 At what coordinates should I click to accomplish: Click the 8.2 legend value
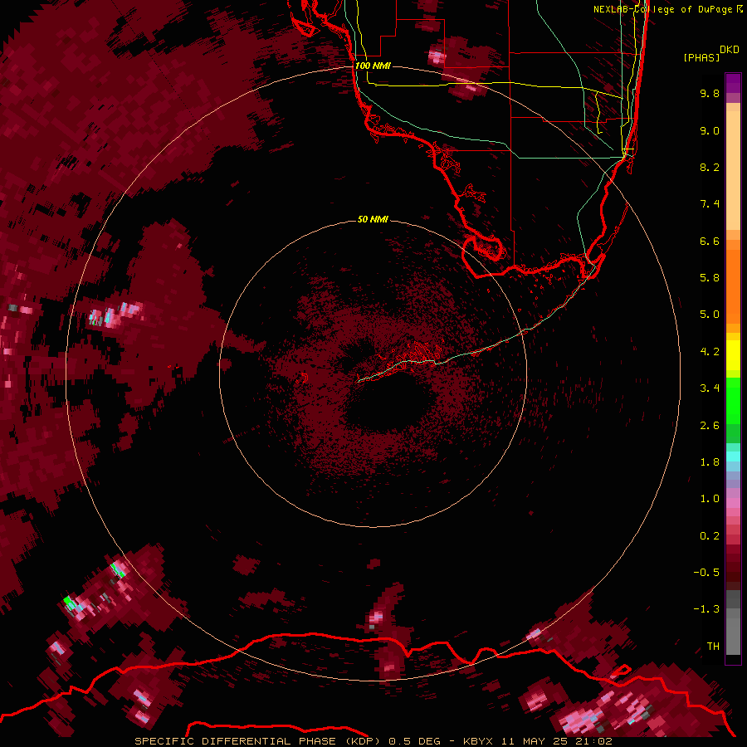point(710,167)
